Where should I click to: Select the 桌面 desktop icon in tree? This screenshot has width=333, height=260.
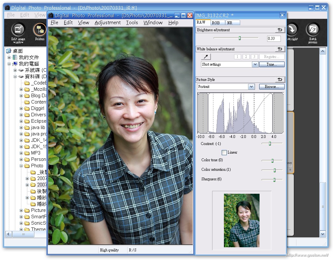coord(9,51)
